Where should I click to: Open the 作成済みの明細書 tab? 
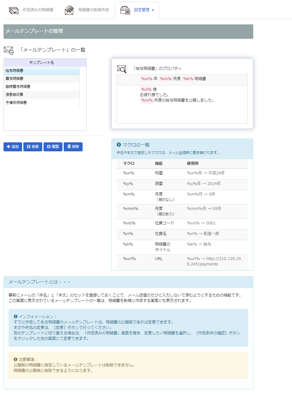point(38,10)
